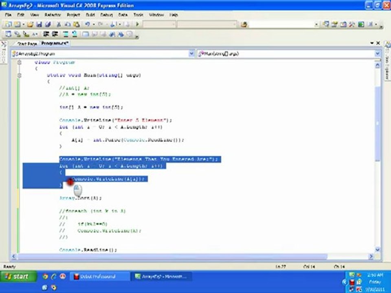
Task: Open the Undo history dropdown arrow
Action: (94, 24)
